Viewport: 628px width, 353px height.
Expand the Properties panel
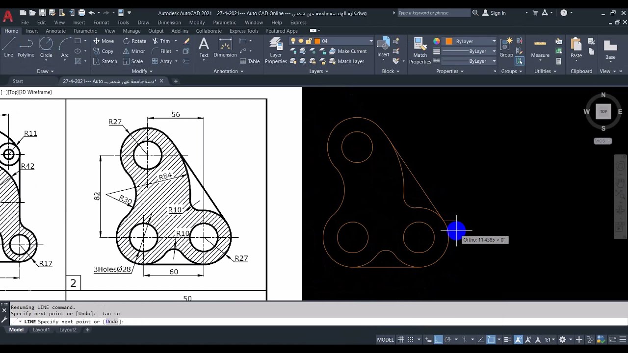click(450, 71)
